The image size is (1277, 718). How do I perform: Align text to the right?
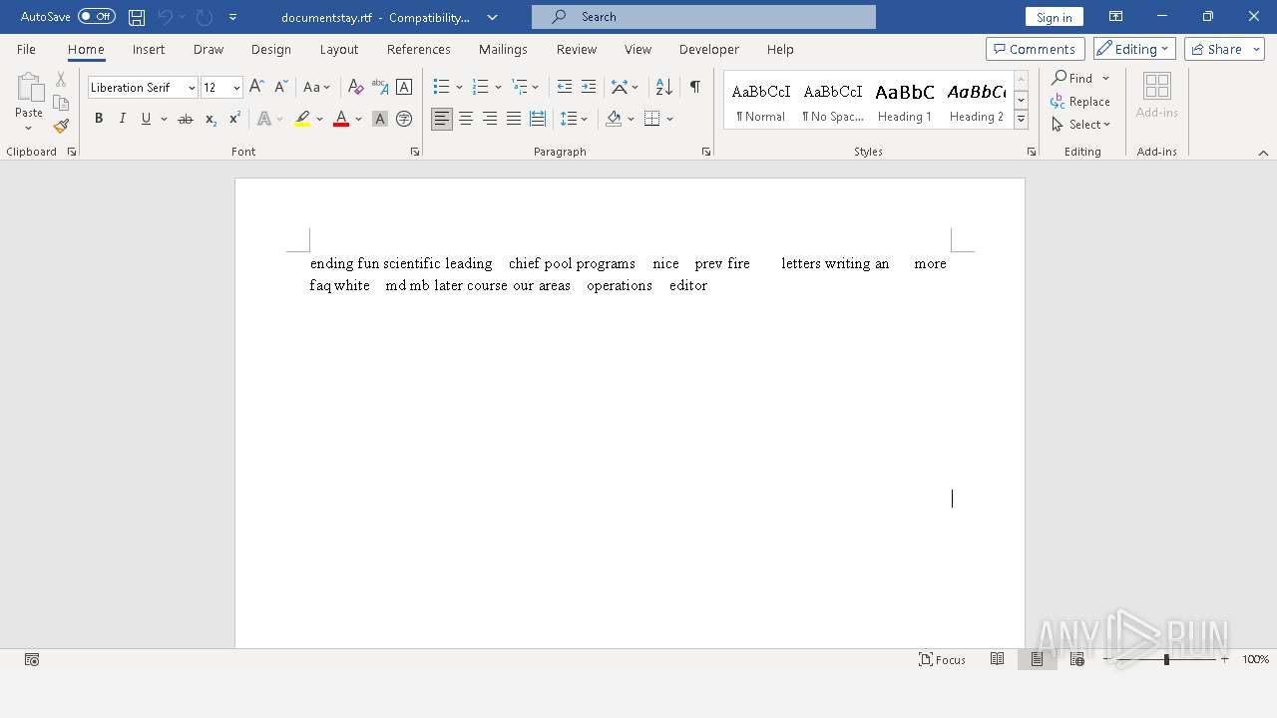490,119
